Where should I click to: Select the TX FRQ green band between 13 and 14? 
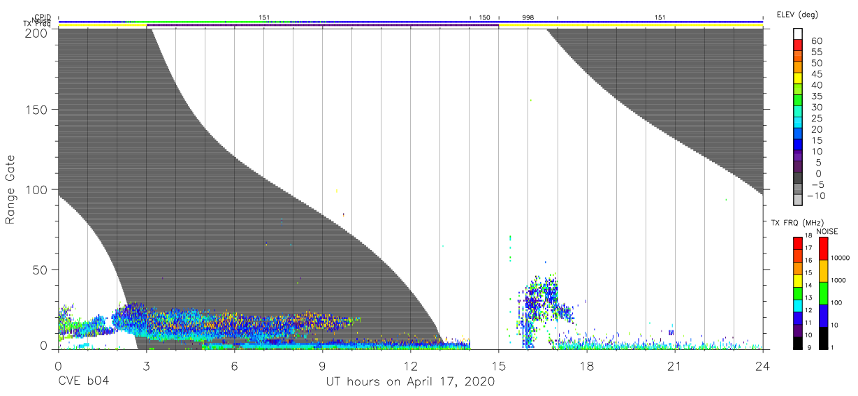click(x=798, y=292)
